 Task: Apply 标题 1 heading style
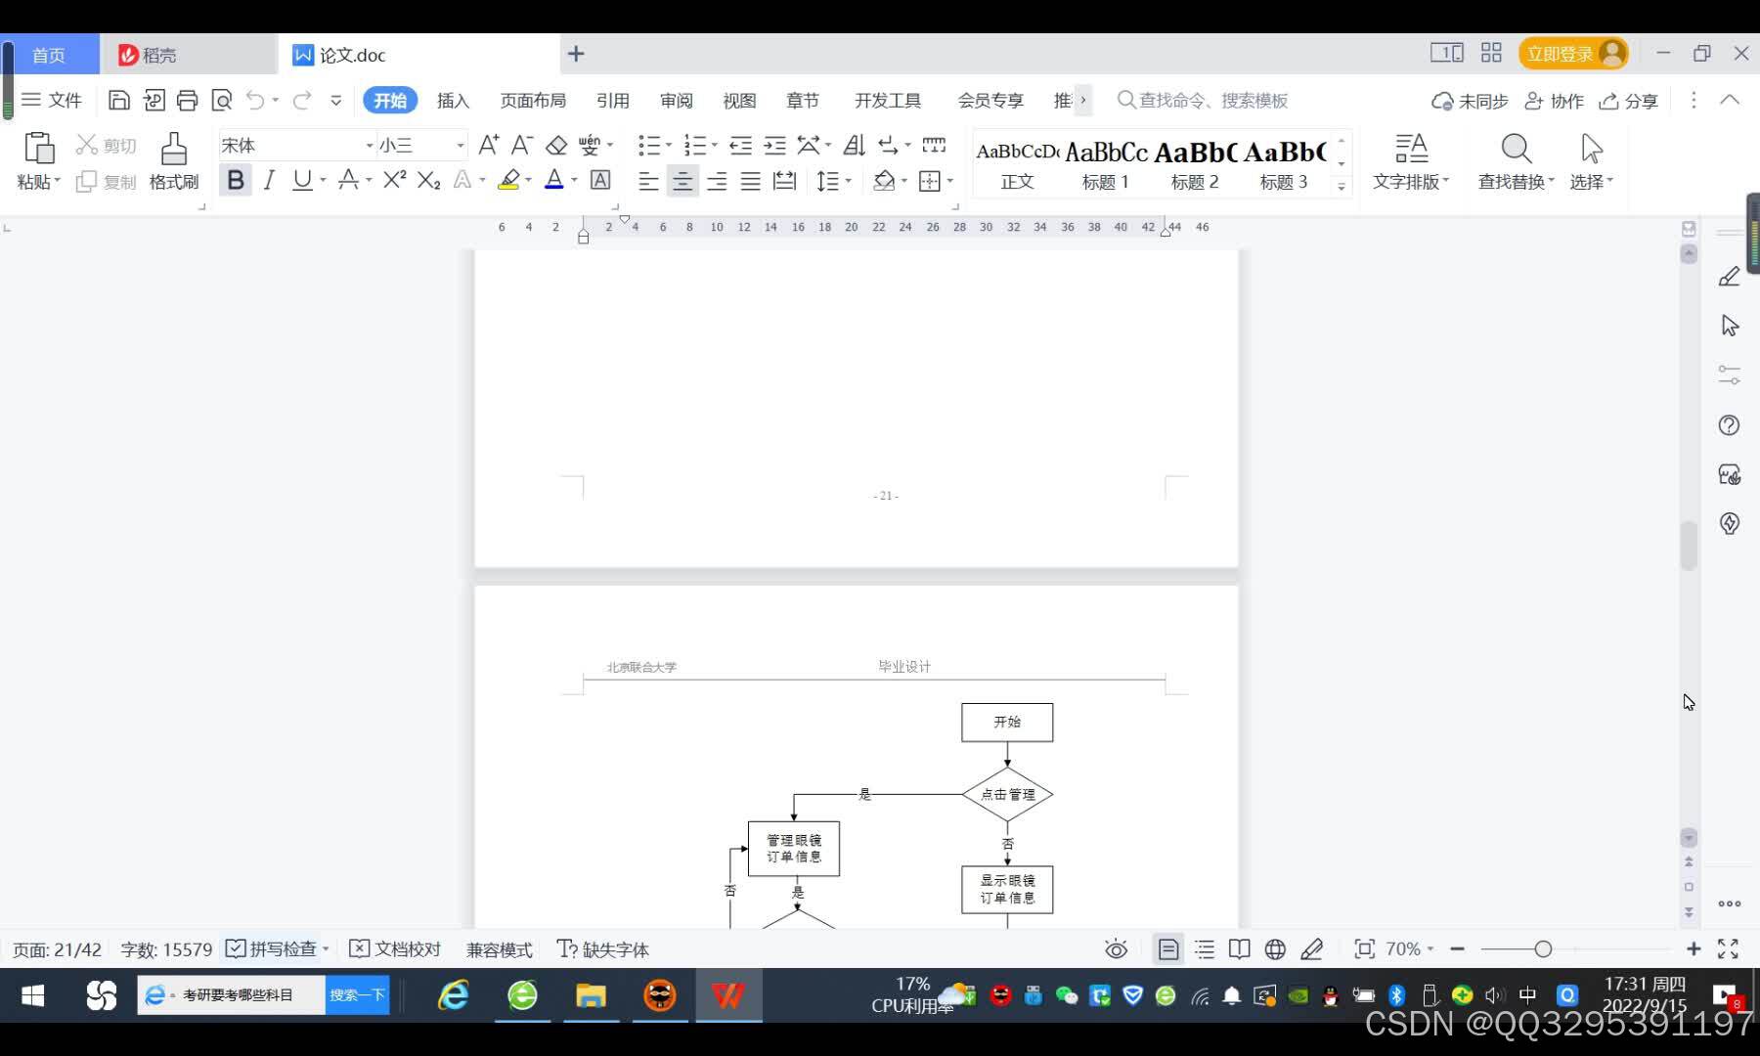1106,164
